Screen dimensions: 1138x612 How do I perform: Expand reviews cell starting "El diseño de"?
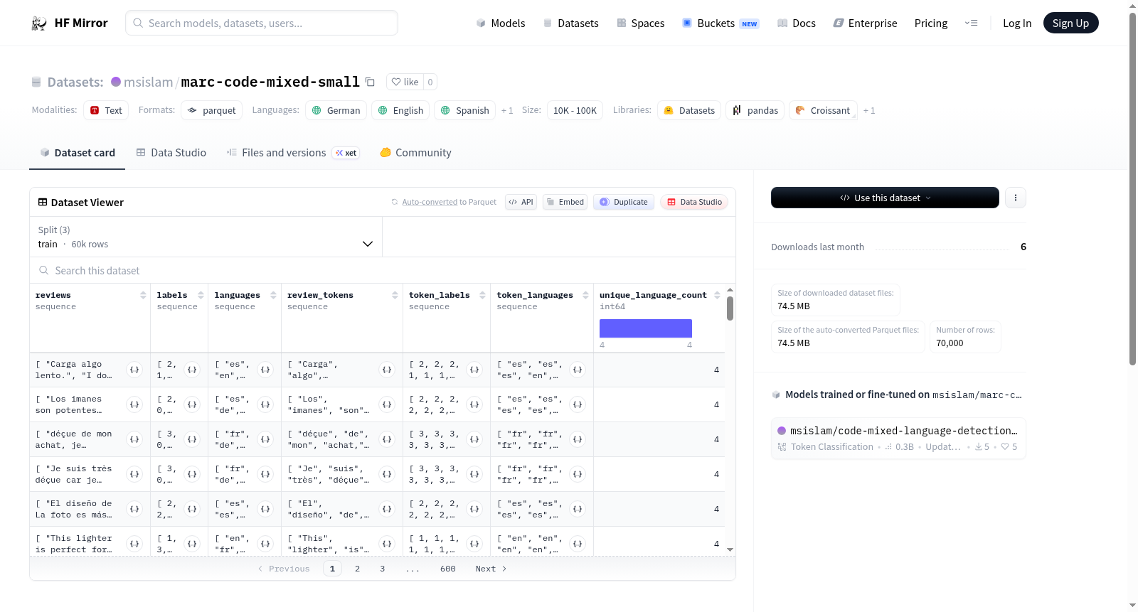point(134,509)
